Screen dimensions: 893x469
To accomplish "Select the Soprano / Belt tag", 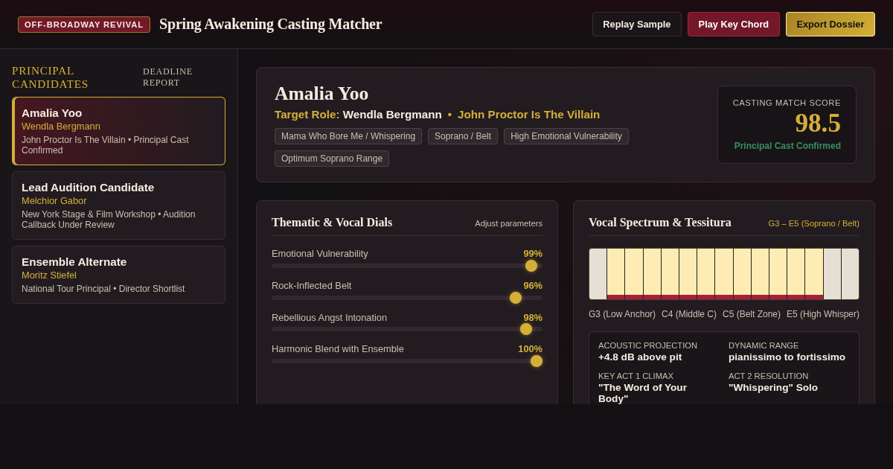I will (x=463, y=136).
